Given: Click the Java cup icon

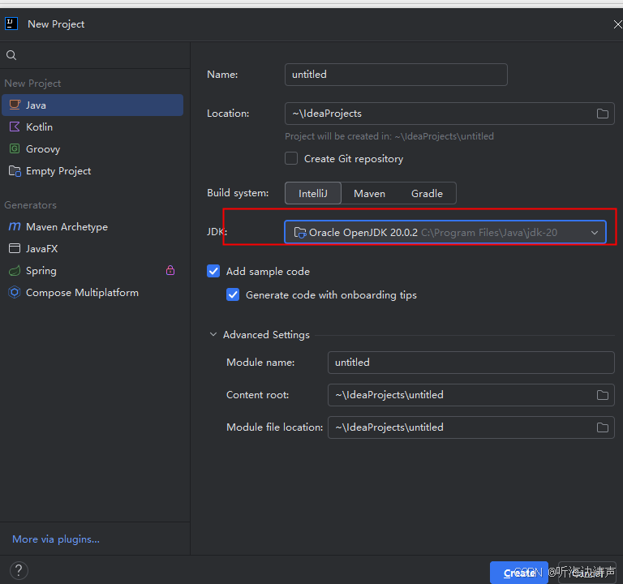Looking at the screenshot, I should [15, 105].
